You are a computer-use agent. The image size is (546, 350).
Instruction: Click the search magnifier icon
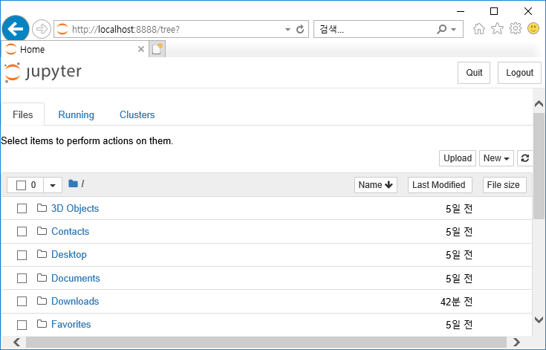tap(441, 29)
